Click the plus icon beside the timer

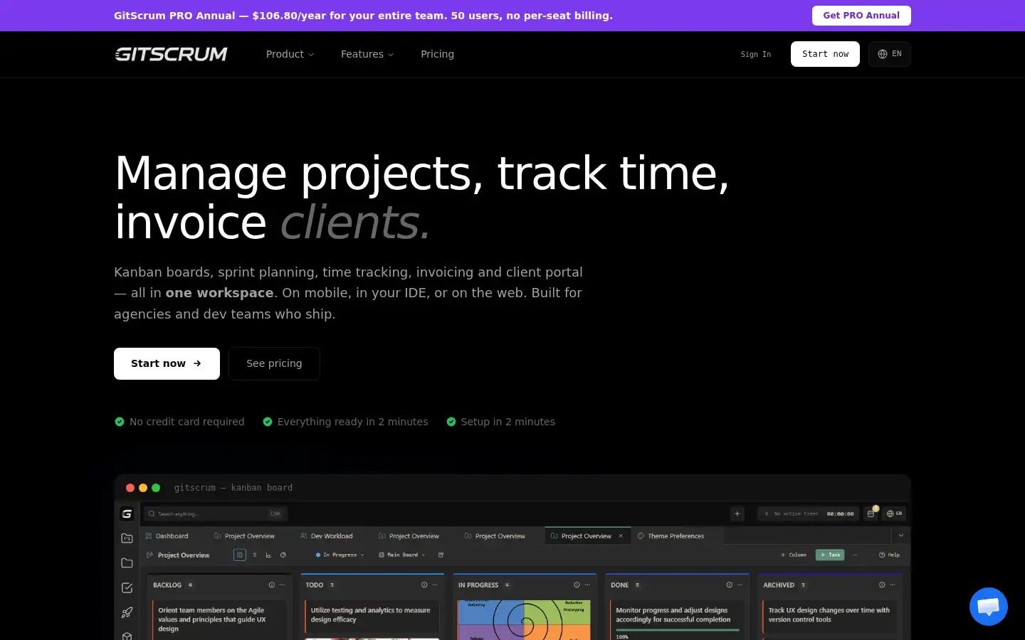point(737,513)
